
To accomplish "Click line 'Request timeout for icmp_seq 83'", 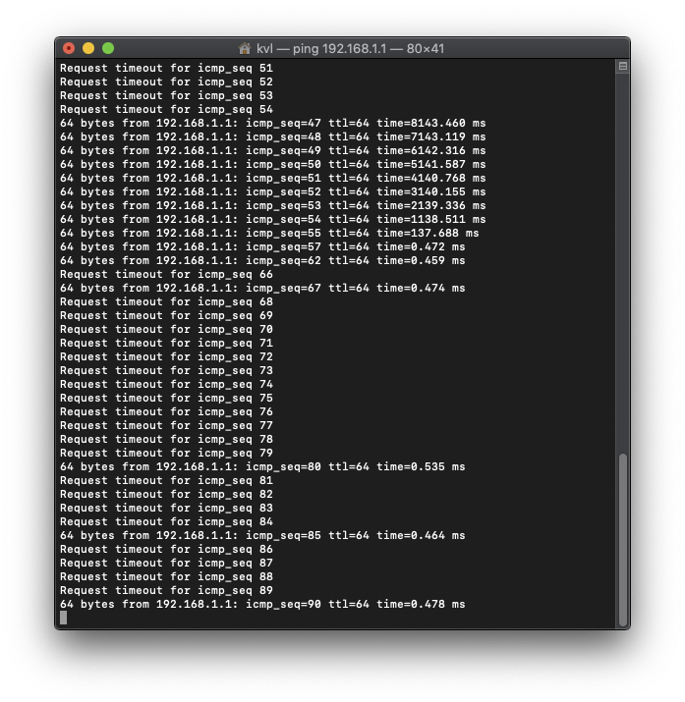I will click(166, 509).
